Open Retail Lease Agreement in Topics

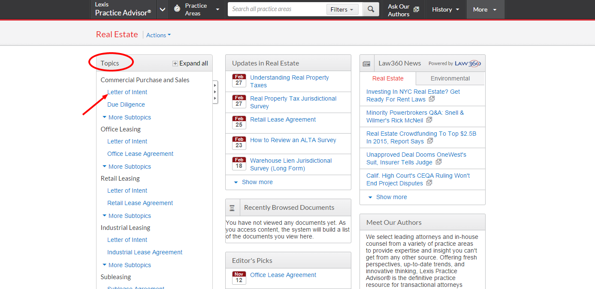coord(140,203)
